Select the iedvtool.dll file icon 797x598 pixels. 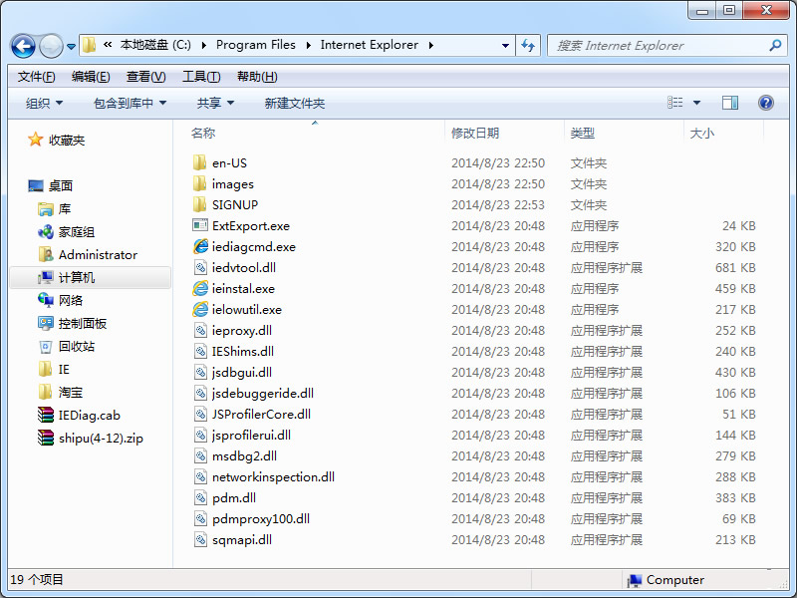201,267
